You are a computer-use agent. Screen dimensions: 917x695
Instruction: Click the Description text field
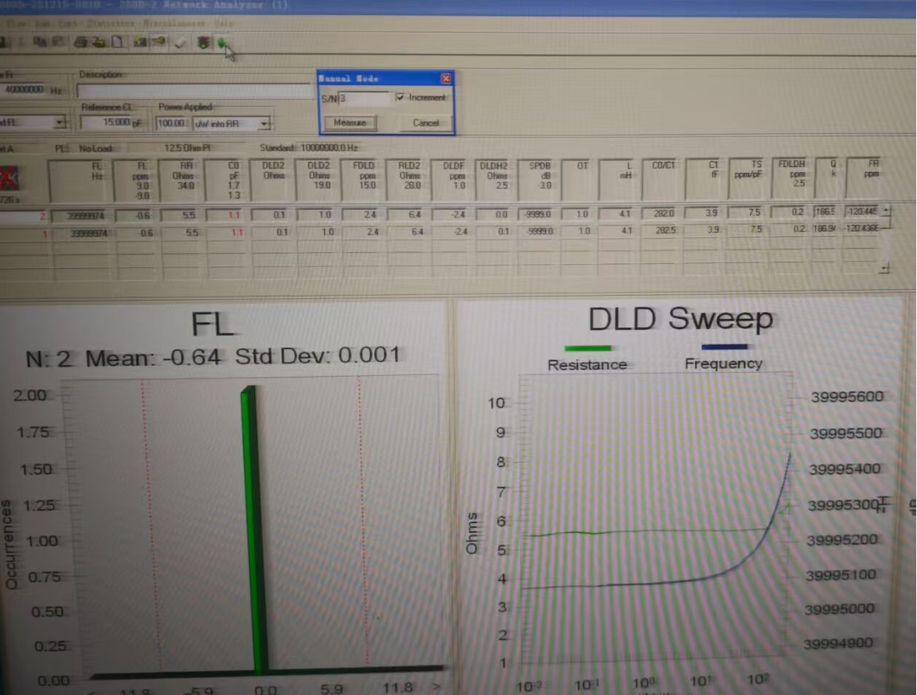tap(194, 90)
